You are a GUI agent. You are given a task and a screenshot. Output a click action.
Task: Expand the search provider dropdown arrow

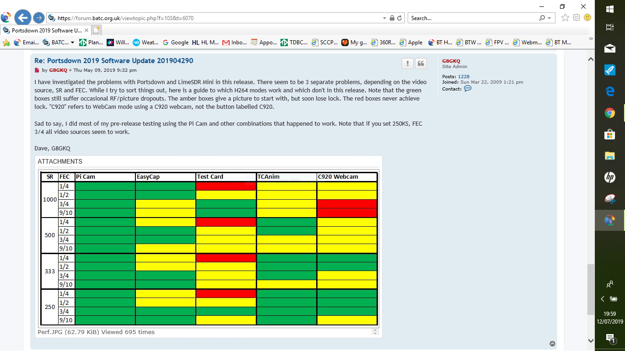(550, 18)
